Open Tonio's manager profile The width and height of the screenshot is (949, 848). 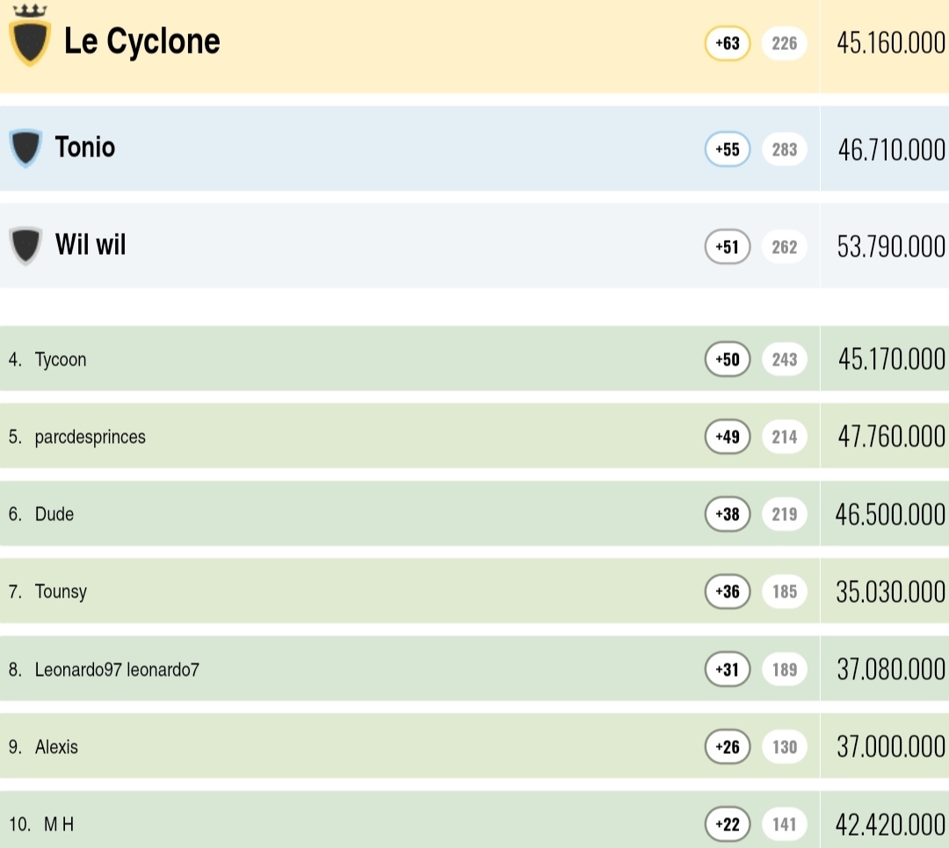point(85,147)
